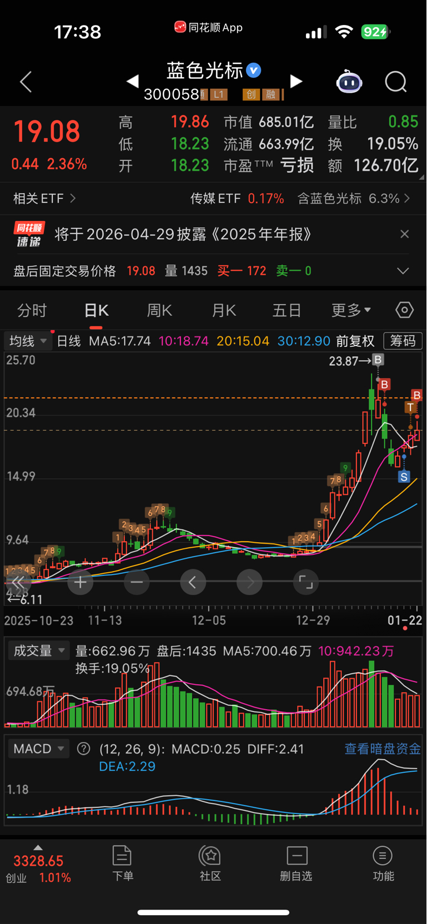Tap the 下单 order button

pyautogui.click(x=122, y=864)
